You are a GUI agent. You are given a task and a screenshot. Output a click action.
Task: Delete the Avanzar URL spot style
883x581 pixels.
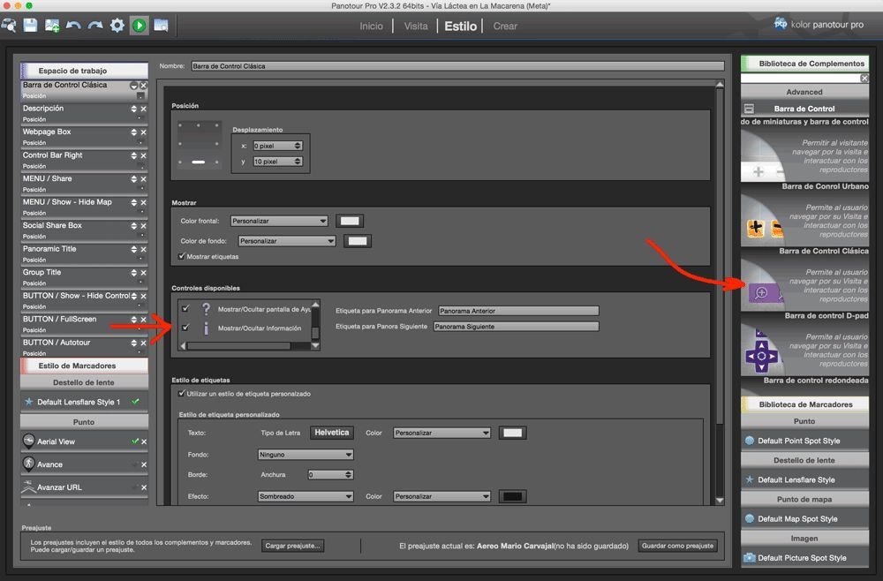click(x=144, y=487)
